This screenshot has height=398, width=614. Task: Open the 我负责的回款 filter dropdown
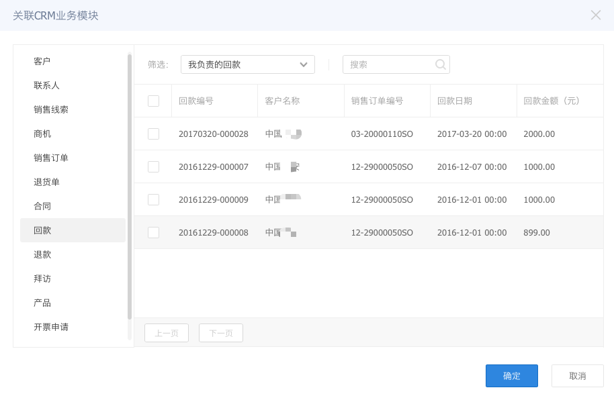pyautogui.click(x=247, y=64)
